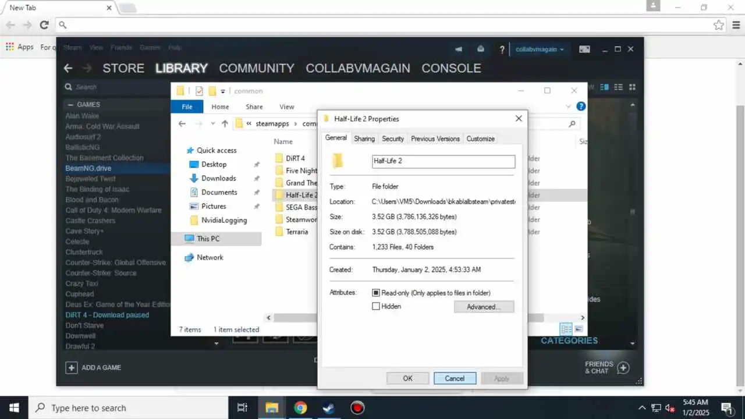Go up one folder level in Explorer
Screen dimensions: 745x419
coord(225,123)
